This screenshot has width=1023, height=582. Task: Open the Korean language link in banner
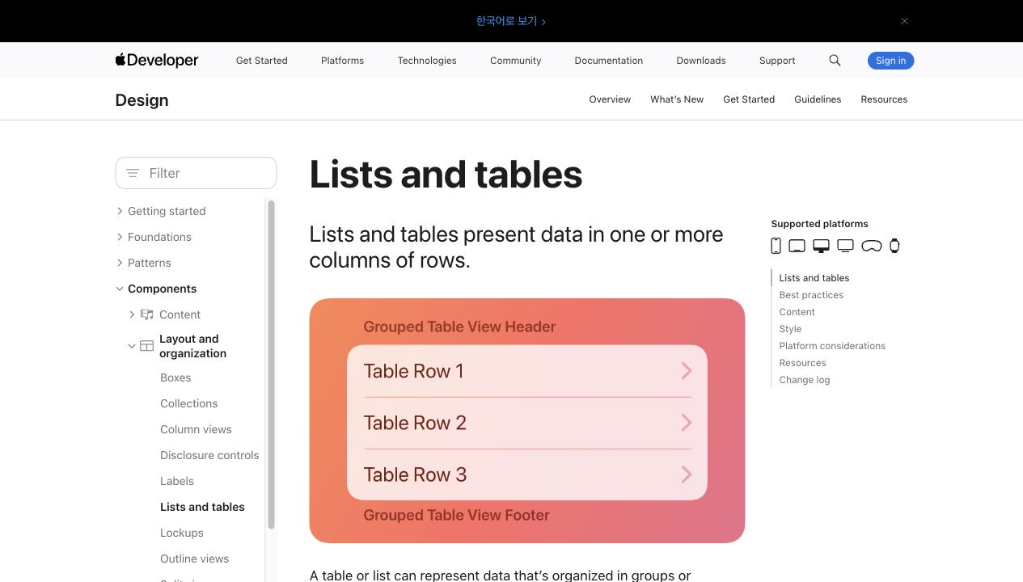[x=511, y=21]
